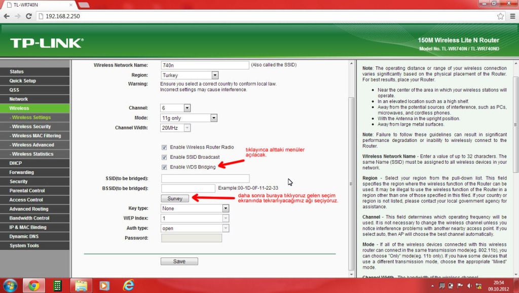
Task: Select the TL-WR740N browser tab
Action: (38, 5)
